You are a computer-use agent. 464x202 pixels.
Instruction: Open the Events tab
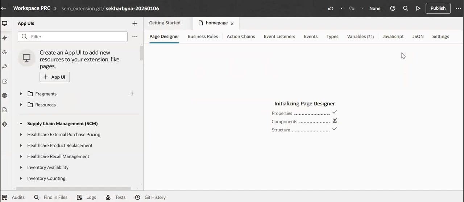(x=311, y=36)
